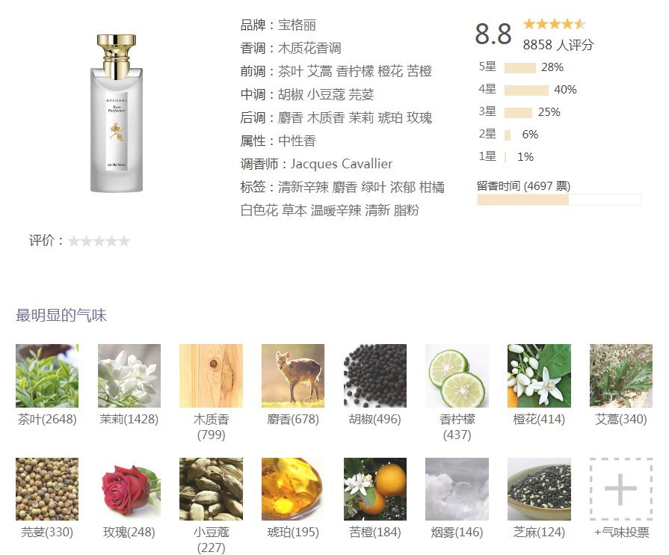Open the 芝麻 sesame scent image
Screen dimensions: 669x555
(x=539, y=489)
